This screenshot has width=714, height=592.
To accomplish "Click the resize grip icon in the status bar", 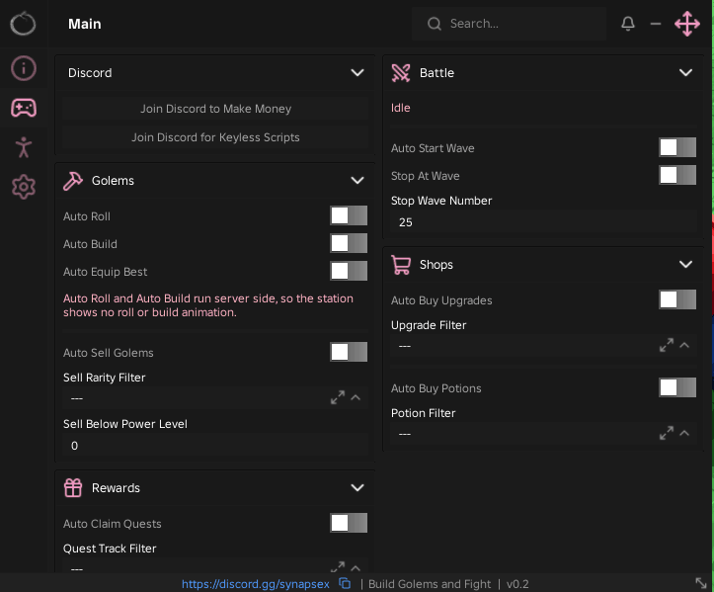I will click(701, 583).
